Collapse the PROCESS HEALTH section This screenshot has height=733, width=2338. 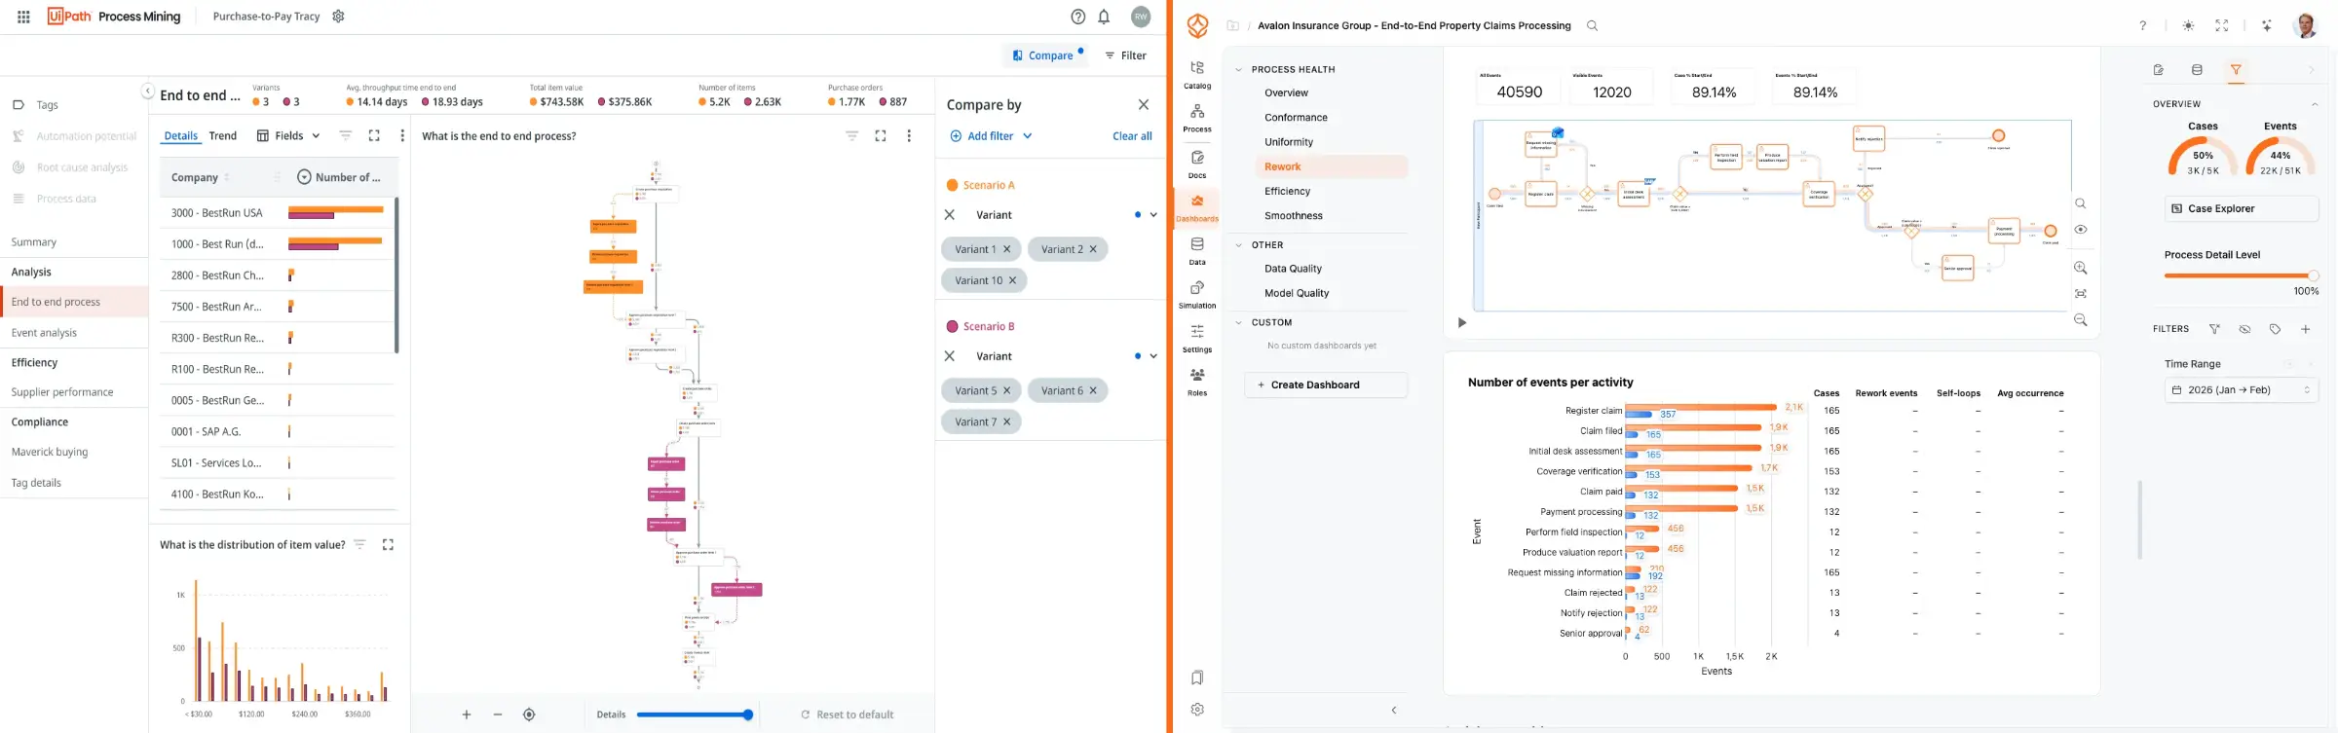pos(1239,70)
